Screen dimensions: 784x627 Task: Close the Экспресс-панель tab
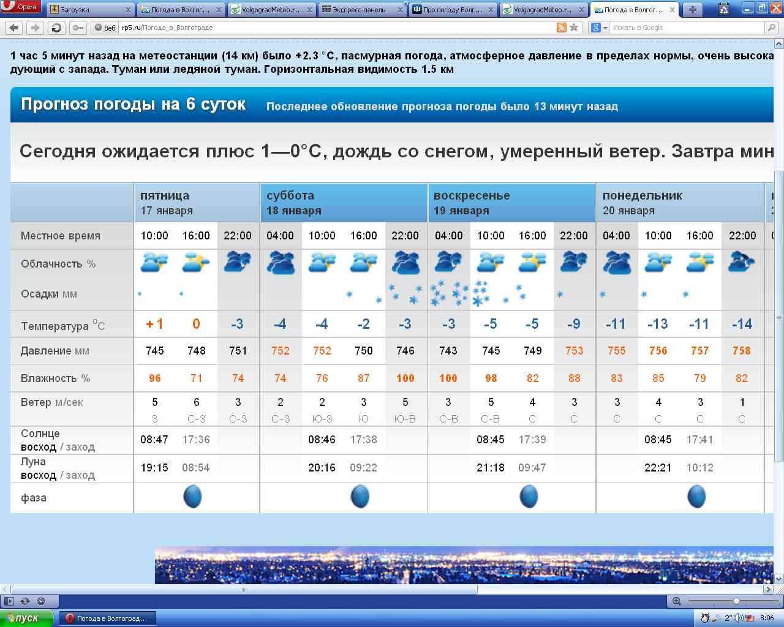[401, 10]
